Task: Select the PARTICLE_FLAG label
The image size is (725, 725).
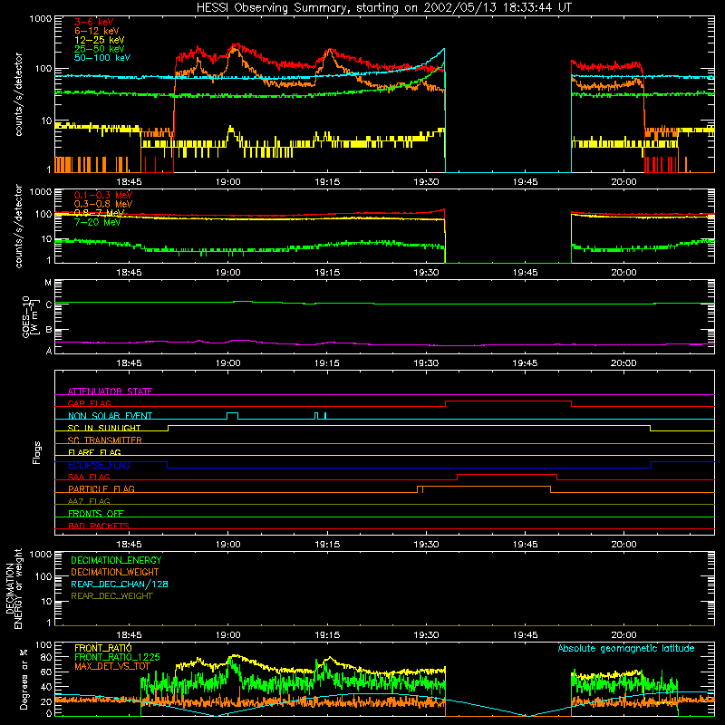Action: (101, 488)
